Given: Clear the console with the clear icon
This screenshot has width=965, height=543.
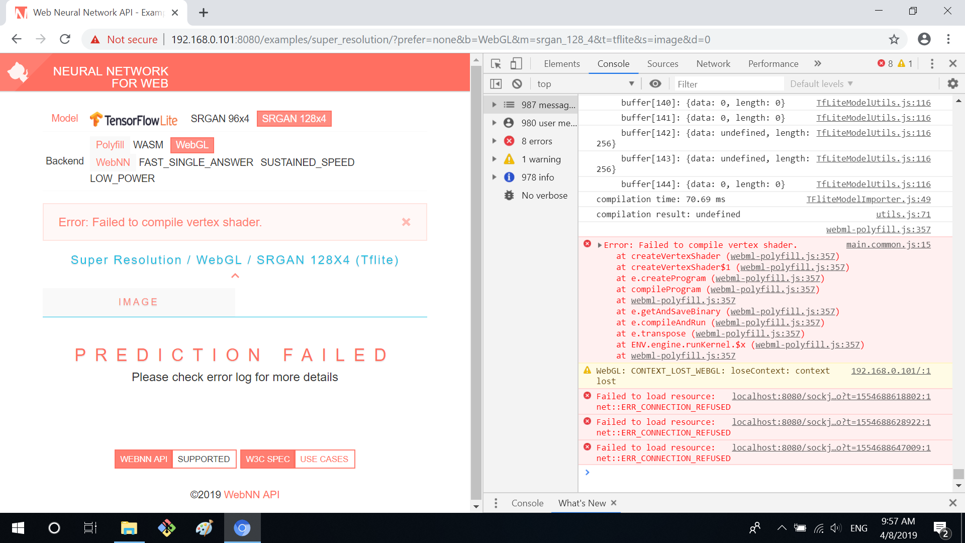Looking at the screenshot, I should pos(517,83).
